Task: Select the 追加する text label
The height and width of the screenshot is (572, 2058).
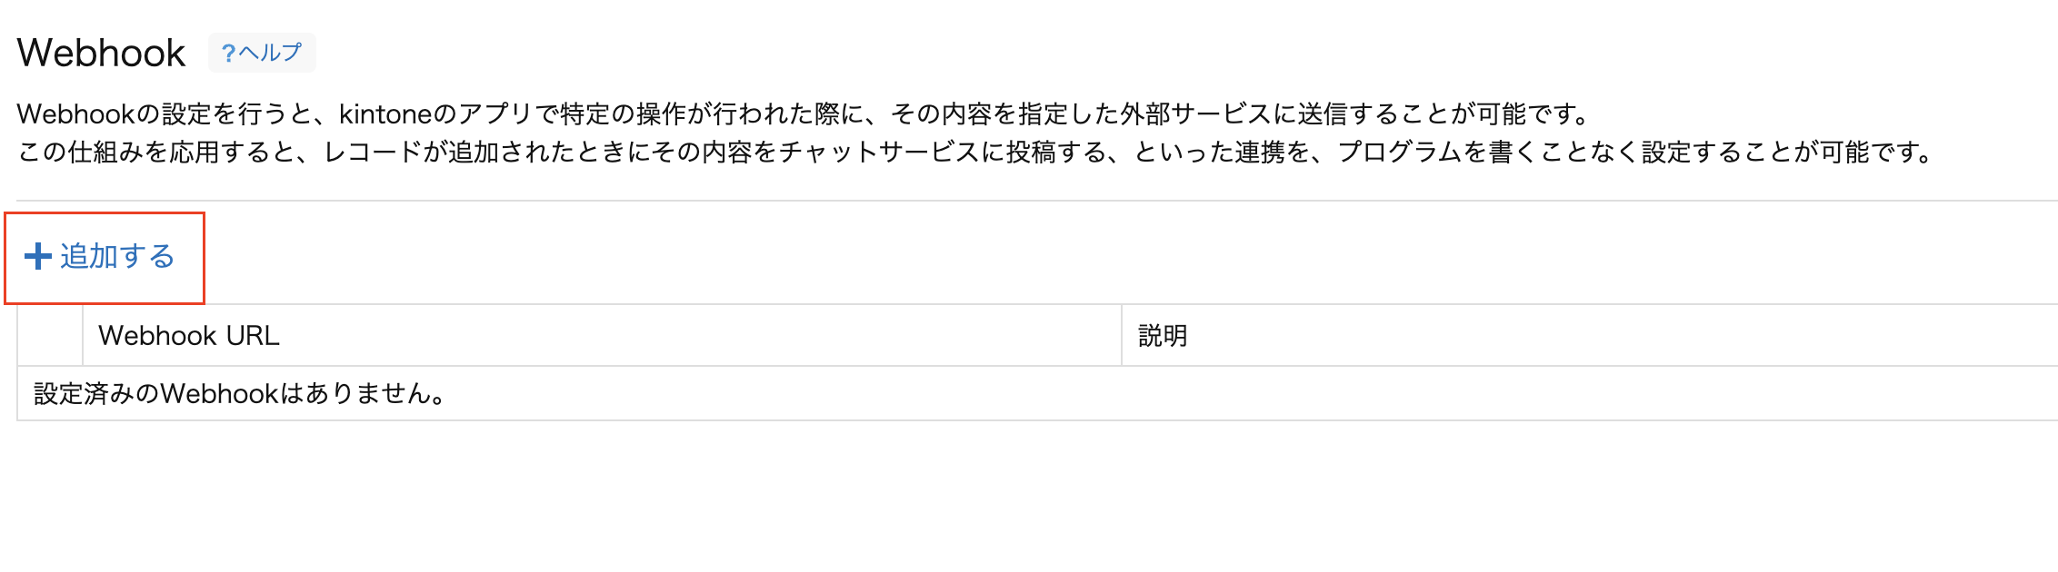Action: pyautogui.click(x=115, y=257)
